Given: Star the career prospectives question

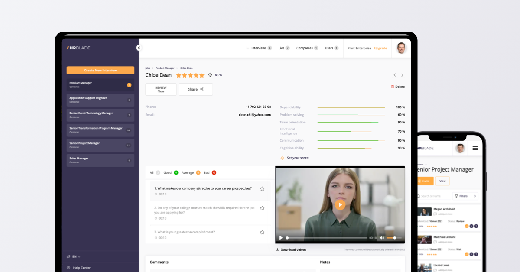Looking at the screenshot, I should tap(262, 189).
